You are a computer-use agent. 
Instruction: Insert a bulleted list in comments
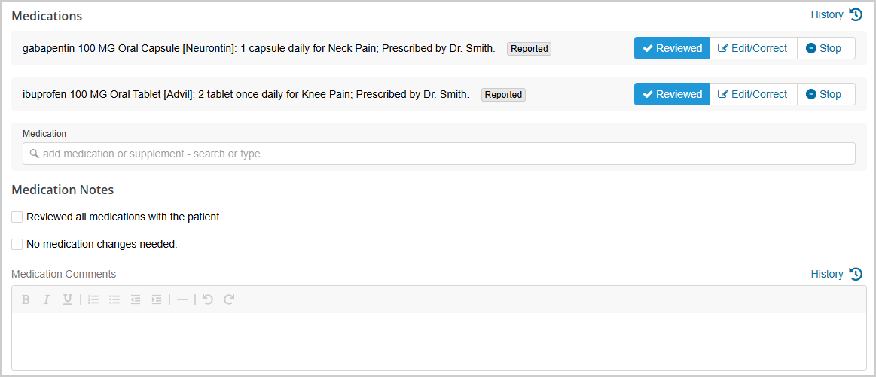tap(114, 299)
